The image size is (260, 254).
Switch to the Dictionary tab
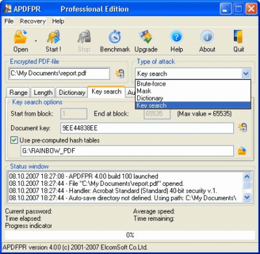point(71,93)
